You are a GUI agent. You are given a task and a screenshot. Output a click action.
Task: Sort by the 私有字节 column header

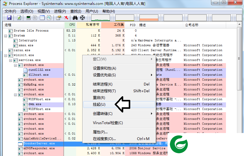point(89,25)
